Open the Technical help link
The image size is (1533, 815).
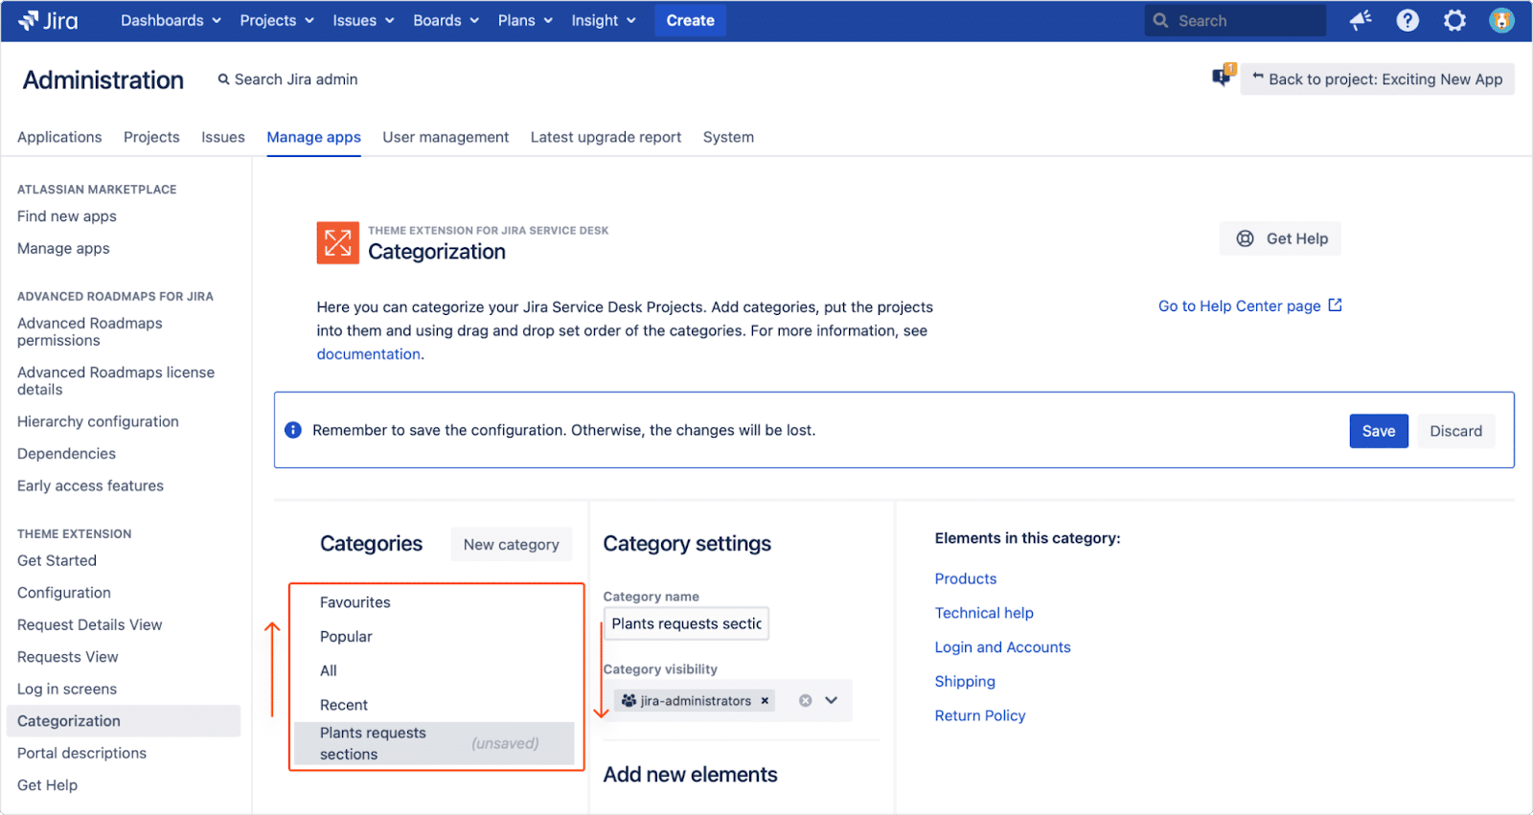984,613
